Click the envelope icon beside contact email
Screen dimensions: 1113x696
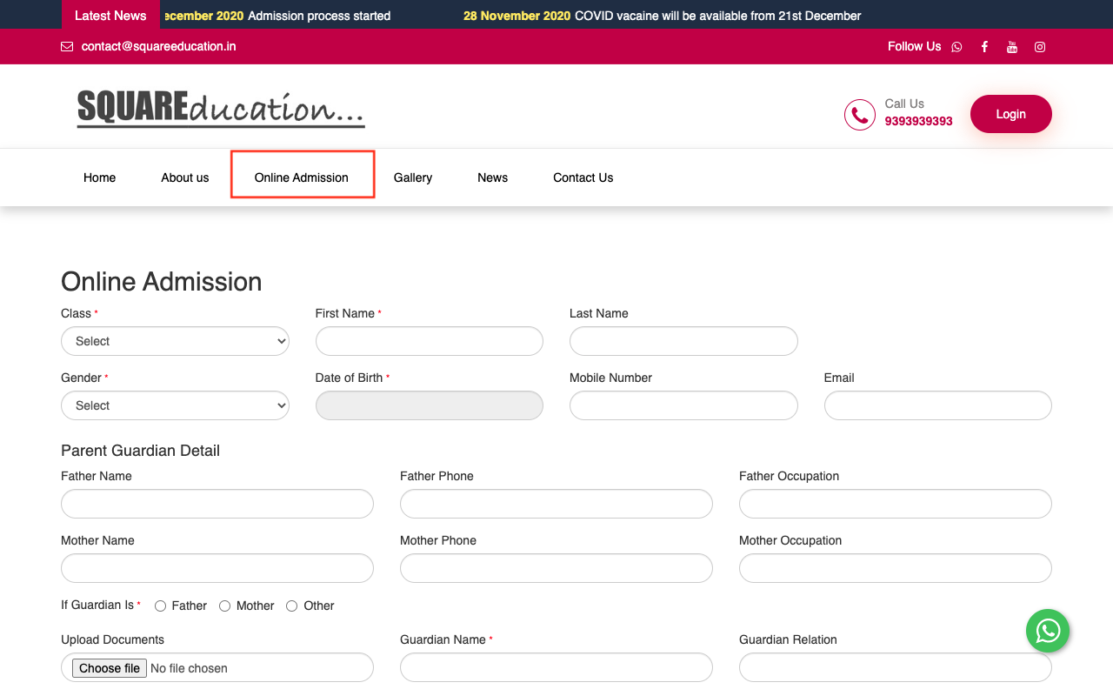[67, 47]
